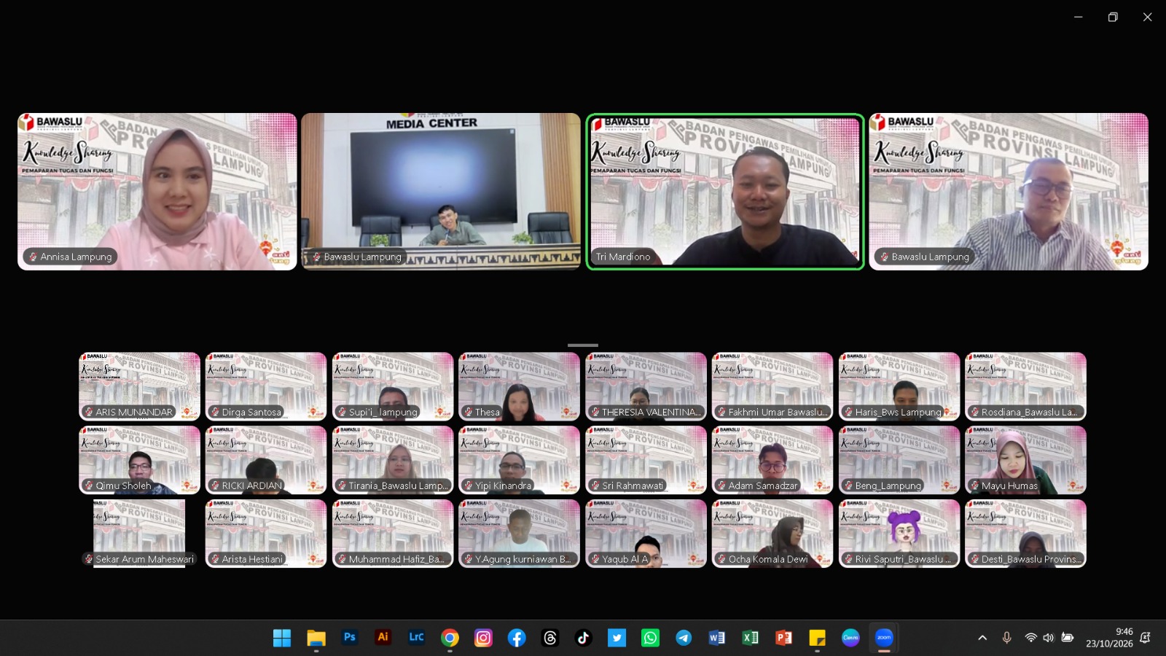Launch Microsoft Word from taskbar
Screen dimensions: 1166x656
click(717, 638)
